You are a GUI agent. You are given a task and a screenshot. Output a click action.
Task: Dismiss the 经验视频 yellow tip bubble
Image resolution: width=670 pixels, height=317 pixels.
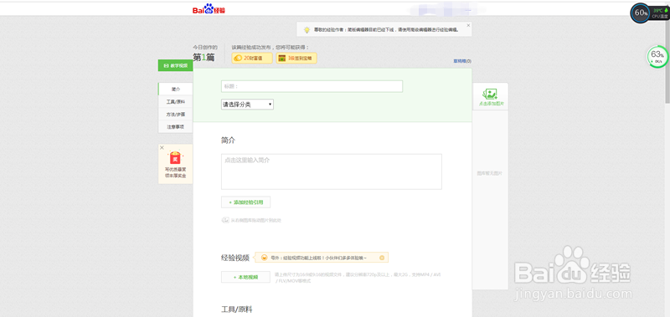382,258
